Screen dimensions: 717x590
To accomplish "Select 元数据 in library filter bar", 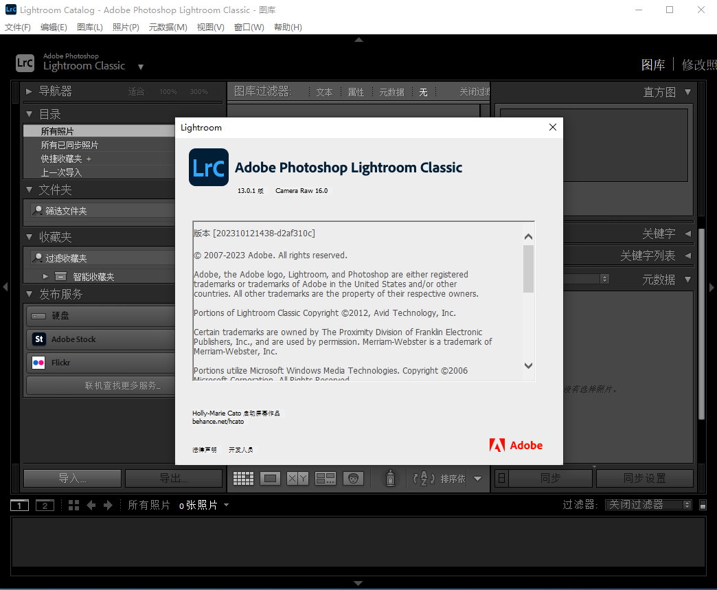I will pyautogui.click(x=392, y=93).
